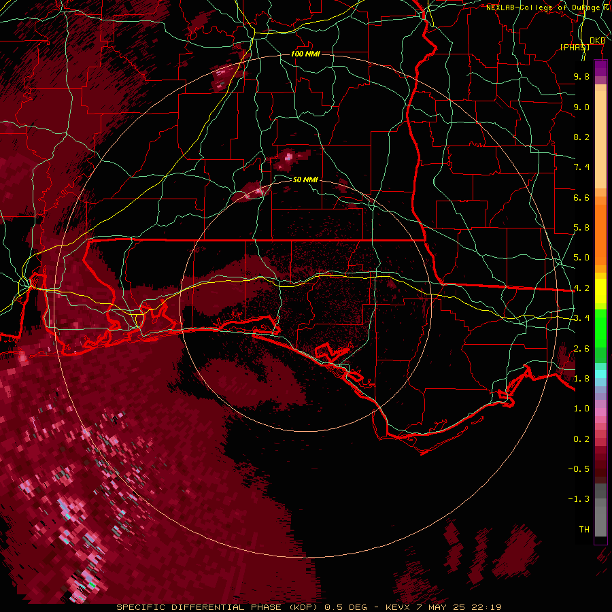Image resolution: width=612 pixels, height=612 pixels.
Task: Click the 5.8 scale value
Action: (x=581, y=228)
